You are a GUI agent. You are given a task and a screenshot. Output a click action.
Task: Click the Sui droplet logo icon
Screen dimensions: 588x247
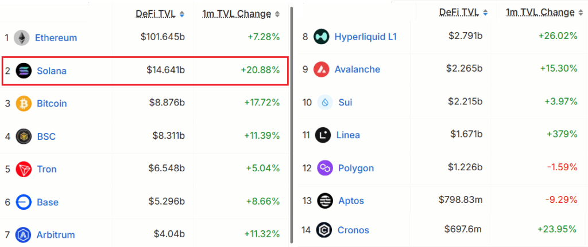point(325,102)
